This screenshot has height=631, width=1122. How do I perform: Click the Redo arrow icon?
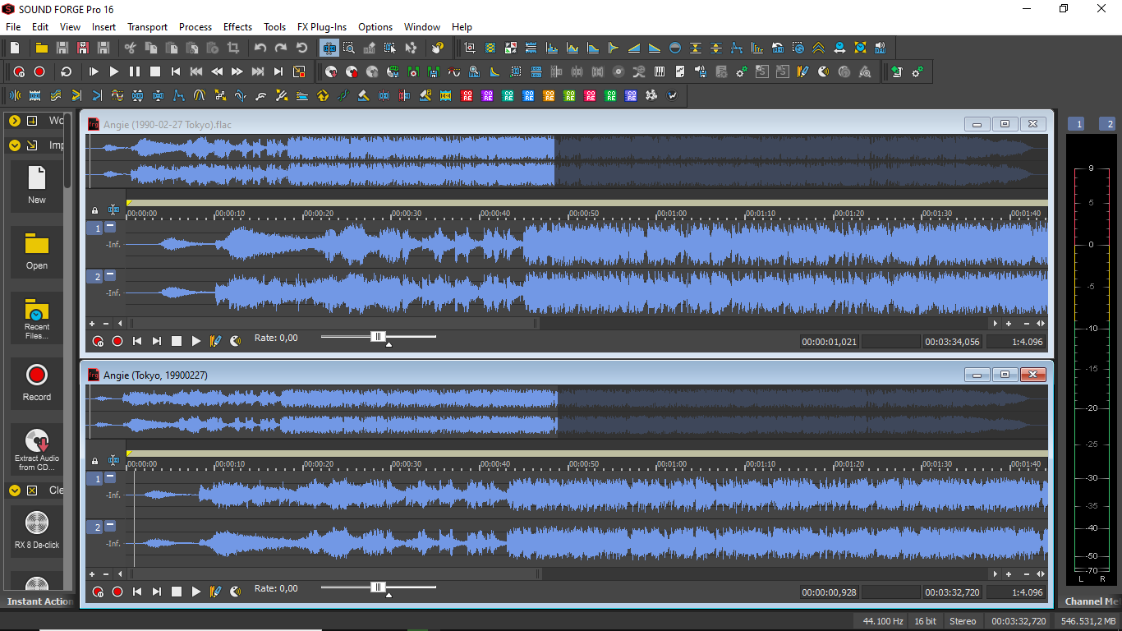pos(281,48)
